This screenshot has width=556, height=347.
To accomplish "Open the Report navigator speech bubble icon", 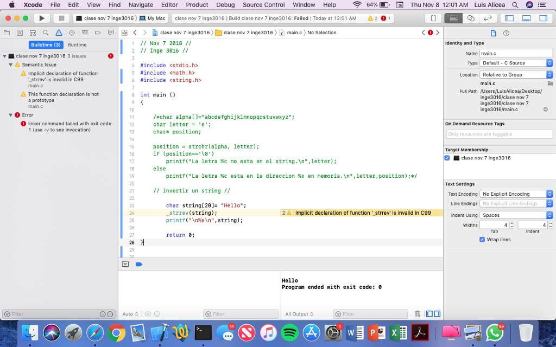I will [110, 33].
